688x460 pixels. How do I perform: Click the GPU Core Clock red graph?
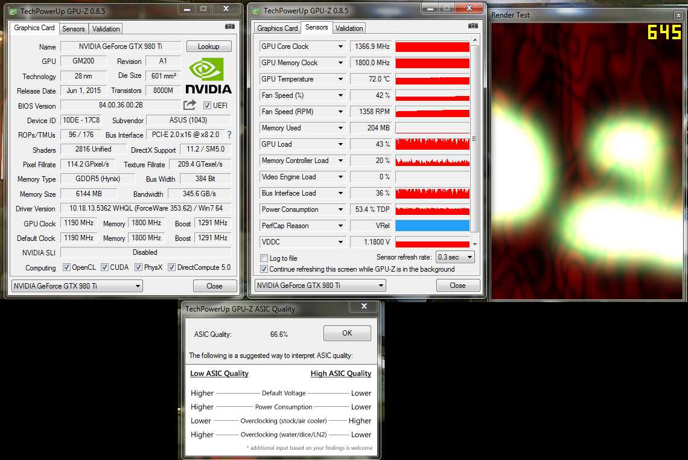[432, 46]
